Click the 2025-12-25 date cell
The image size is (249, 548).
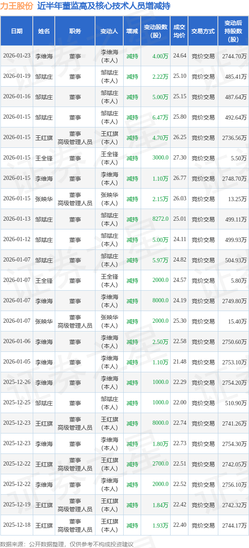tap(17, 403)
